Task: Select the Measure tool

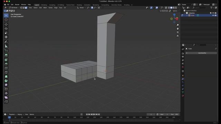Action: 6,46
